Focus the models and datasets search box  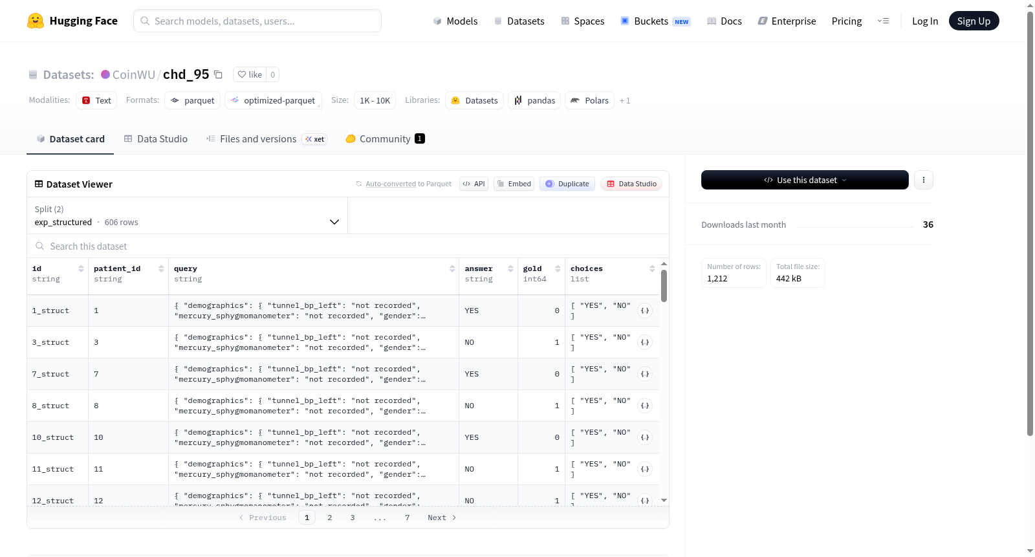[x=257, y=21]
